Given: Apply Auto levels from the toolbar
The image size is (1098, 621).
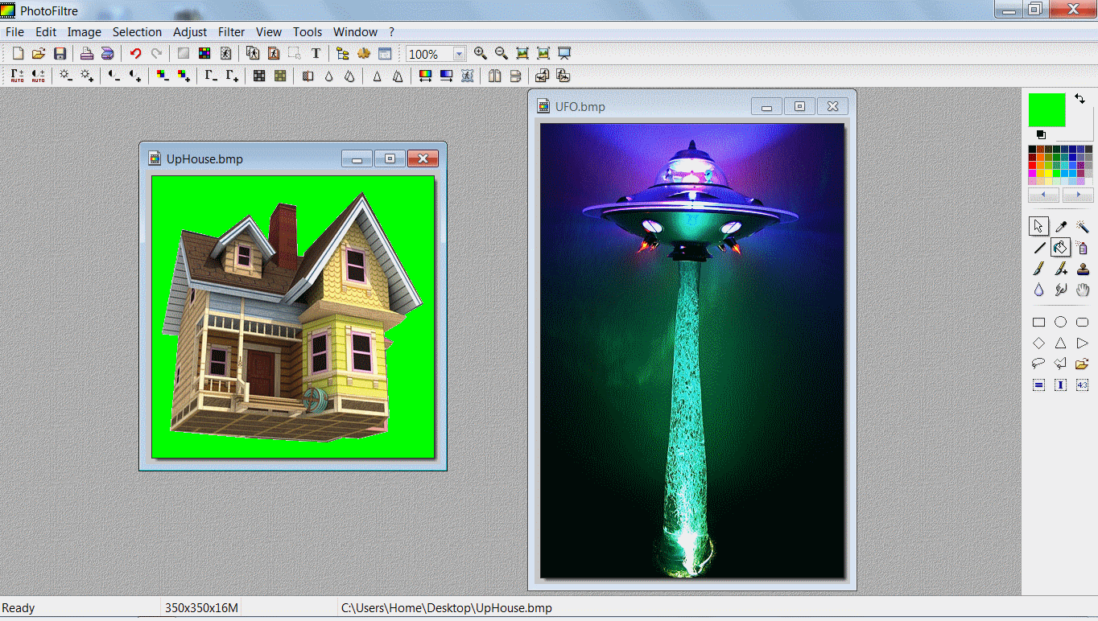Looking at the screenshot, I should coord(18,76).
